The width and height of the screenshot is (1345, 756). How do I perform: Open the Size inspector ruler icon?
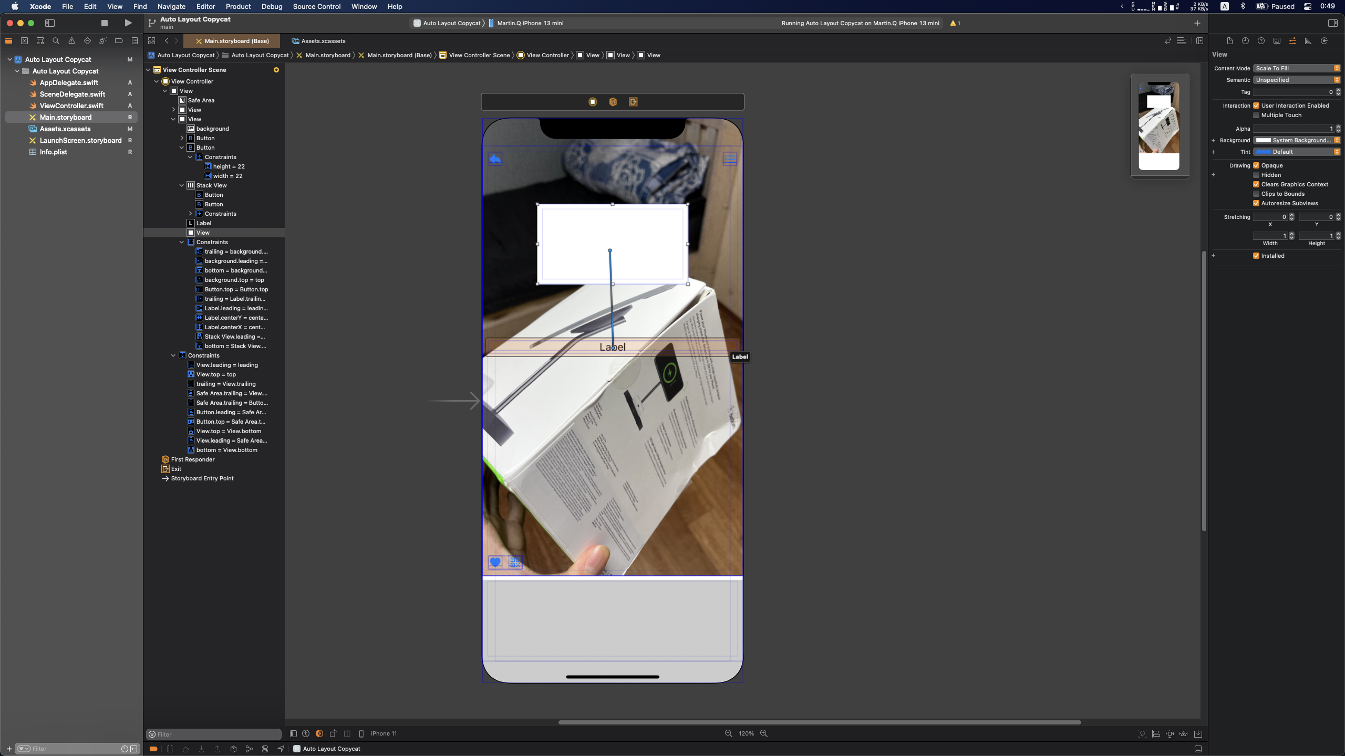click(1308, 41)
